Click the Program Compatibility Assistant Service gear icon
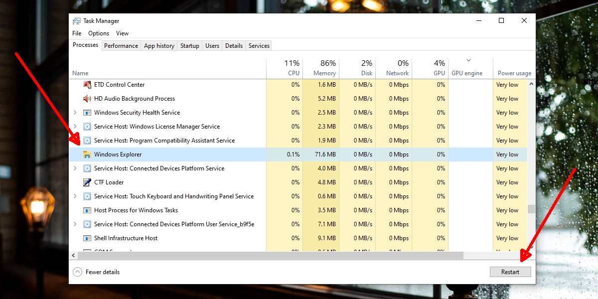This screenshot has height=299, width=598. [x=87, y=141]
